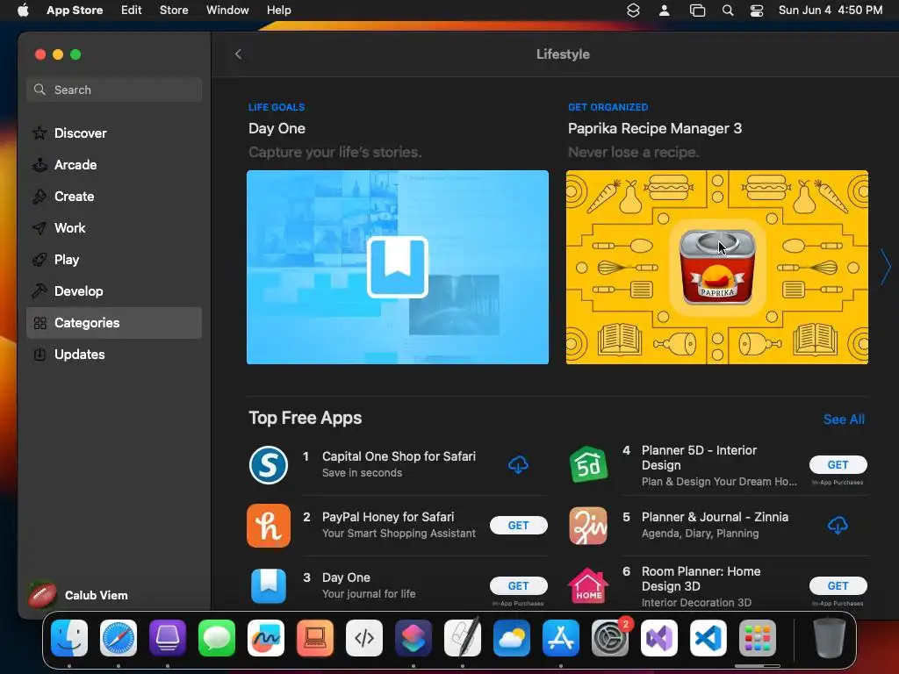Open Spotlight search in menu bar
The width and height of the screenshot is (899, 674).
[x=728, y=10]
